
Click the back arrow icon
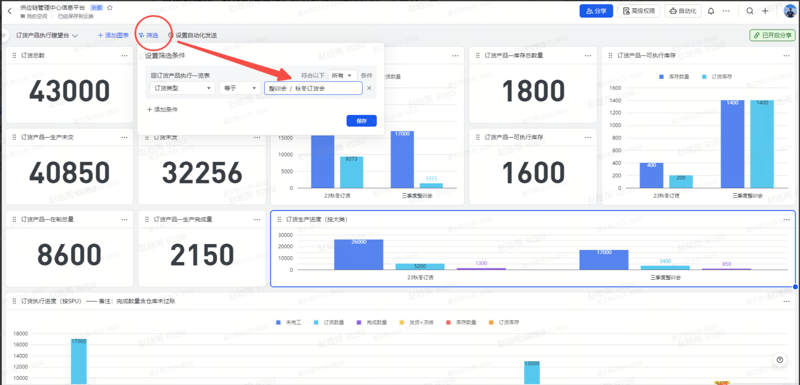(x=10, y=11)
